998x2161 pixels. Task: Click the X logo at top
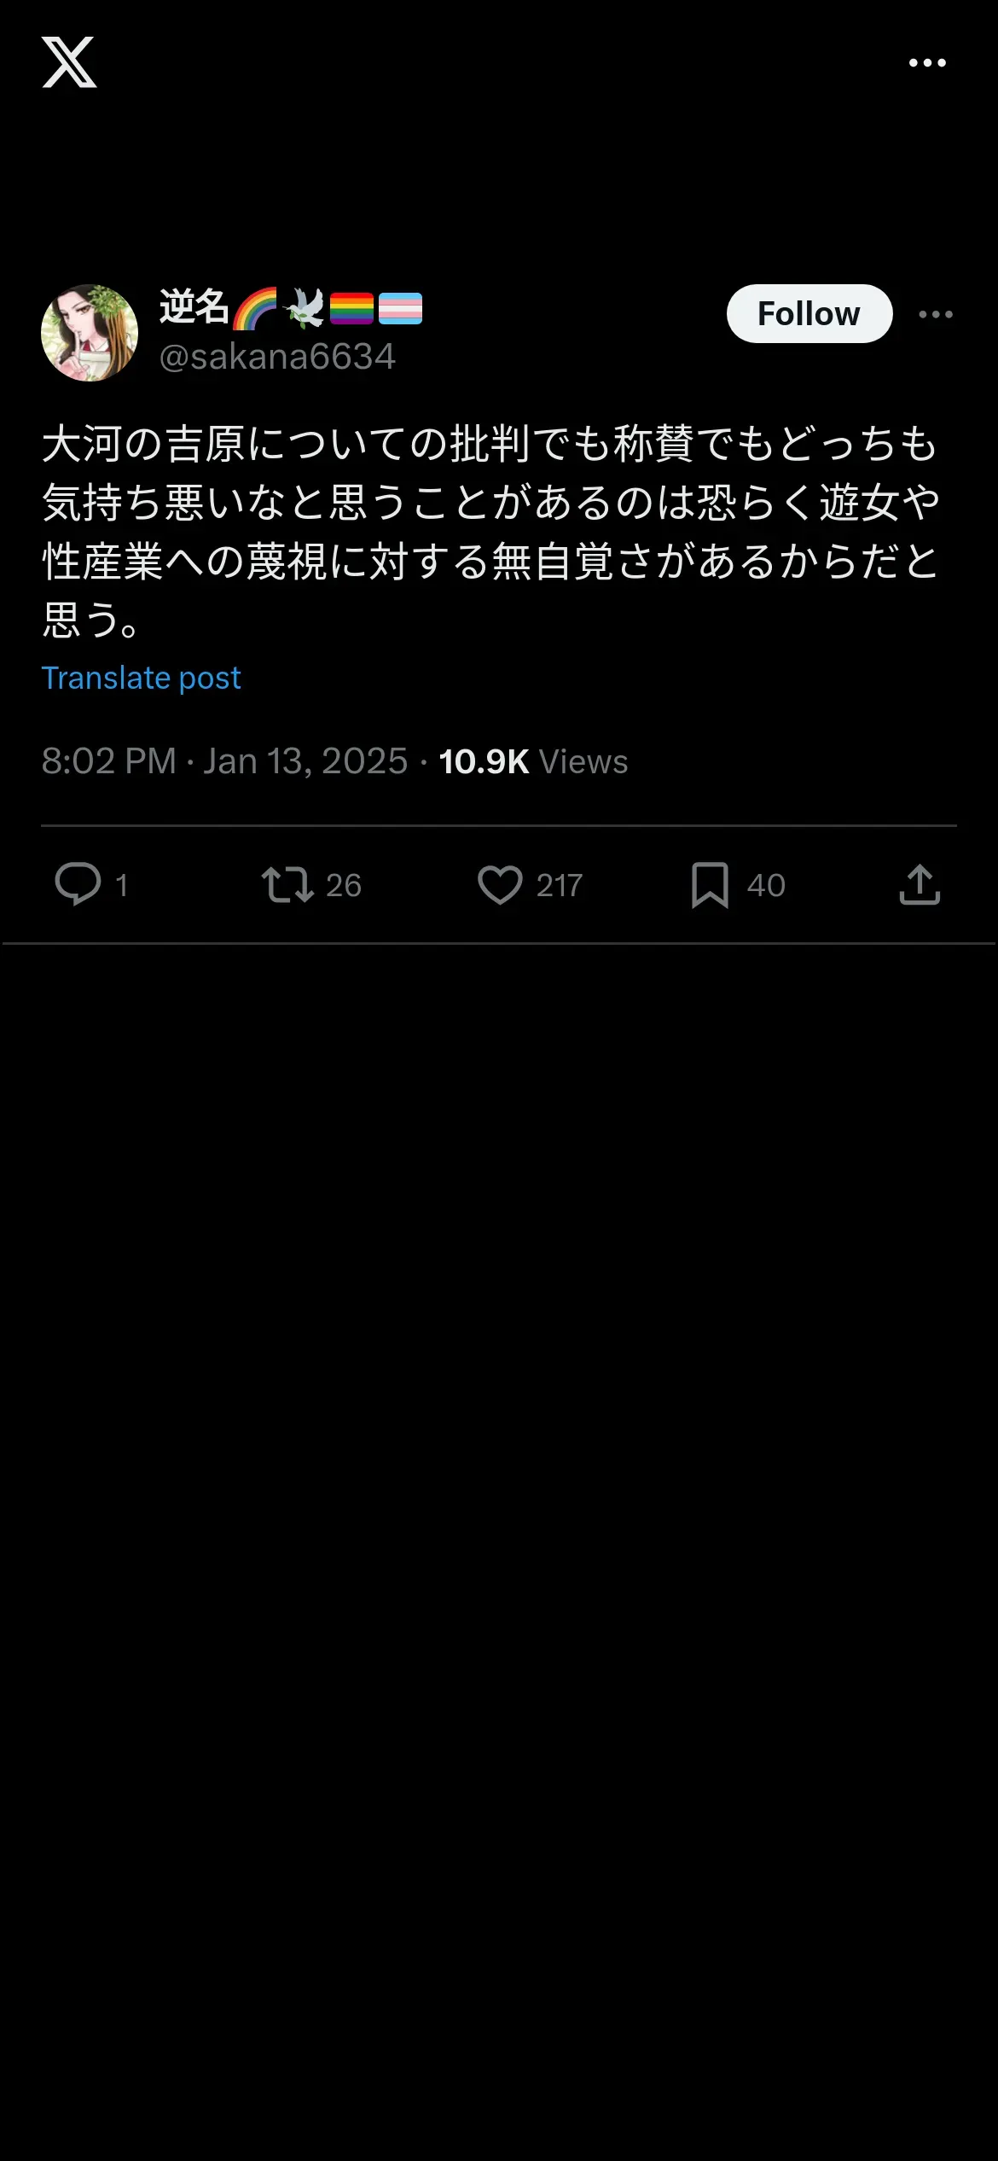pos(69,62)
